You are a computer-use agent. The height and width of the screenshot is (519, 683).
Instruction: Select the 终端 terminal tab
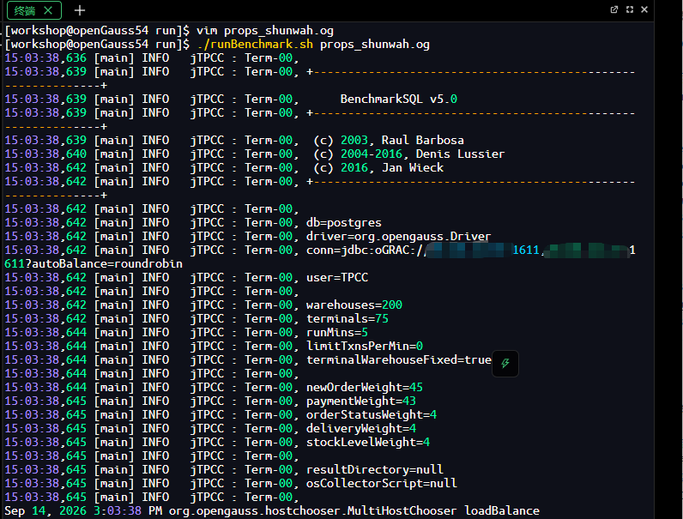pos(25,10)
